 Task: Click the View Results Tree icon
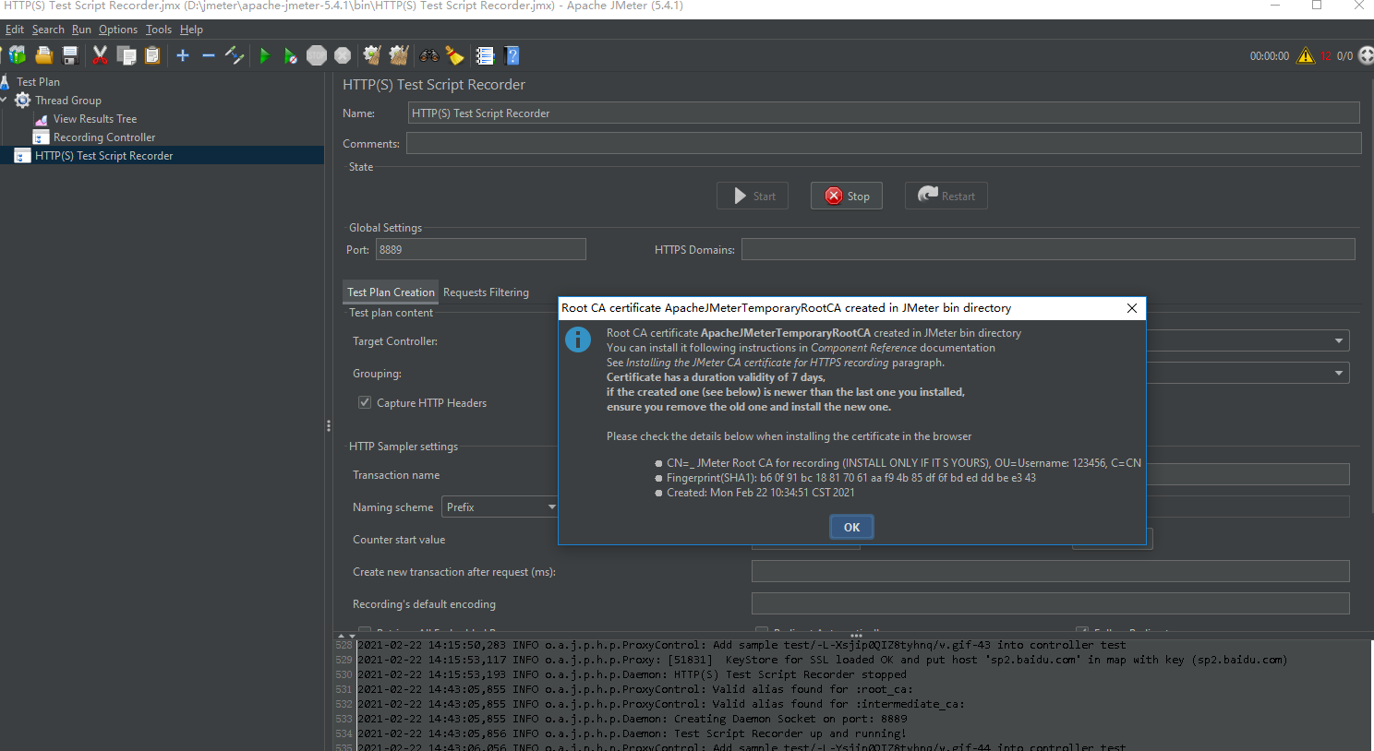point(42,119)
